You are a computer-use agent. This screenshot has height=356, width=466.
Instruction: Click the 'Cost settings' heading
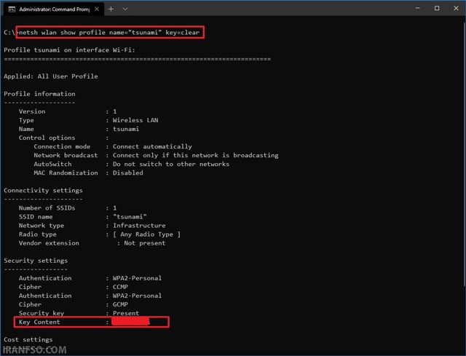coord(28,339)
